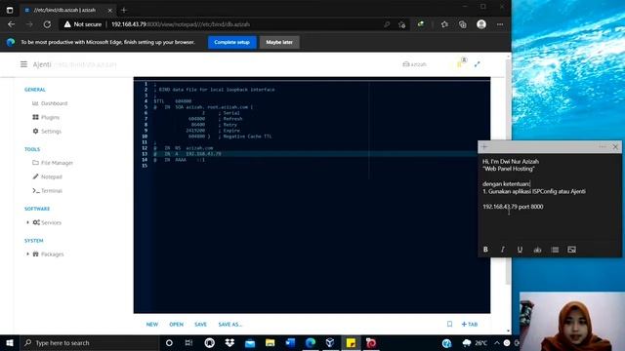Toggle fullscreen expand icon in Ajenti header

click(478, 64)
